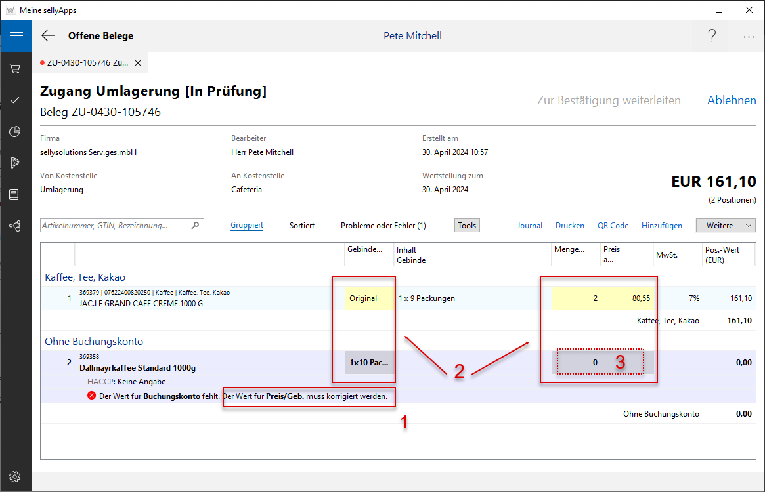Open the connected nodes sidebar icon
Screen dimensions: 765x492
[15, 226]
